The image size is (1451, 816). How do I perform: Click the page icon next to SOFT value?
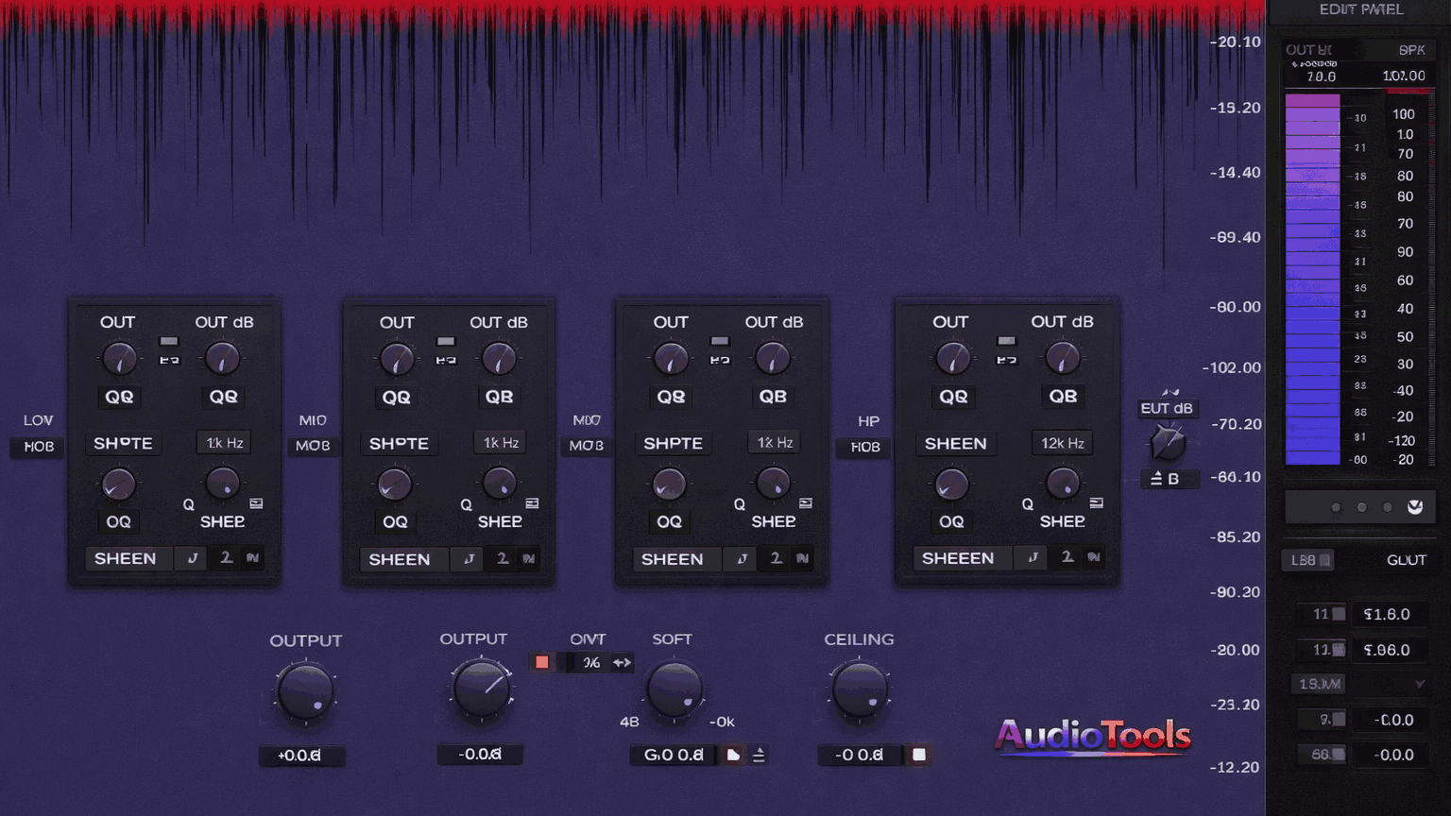click(x=733, y=755)
